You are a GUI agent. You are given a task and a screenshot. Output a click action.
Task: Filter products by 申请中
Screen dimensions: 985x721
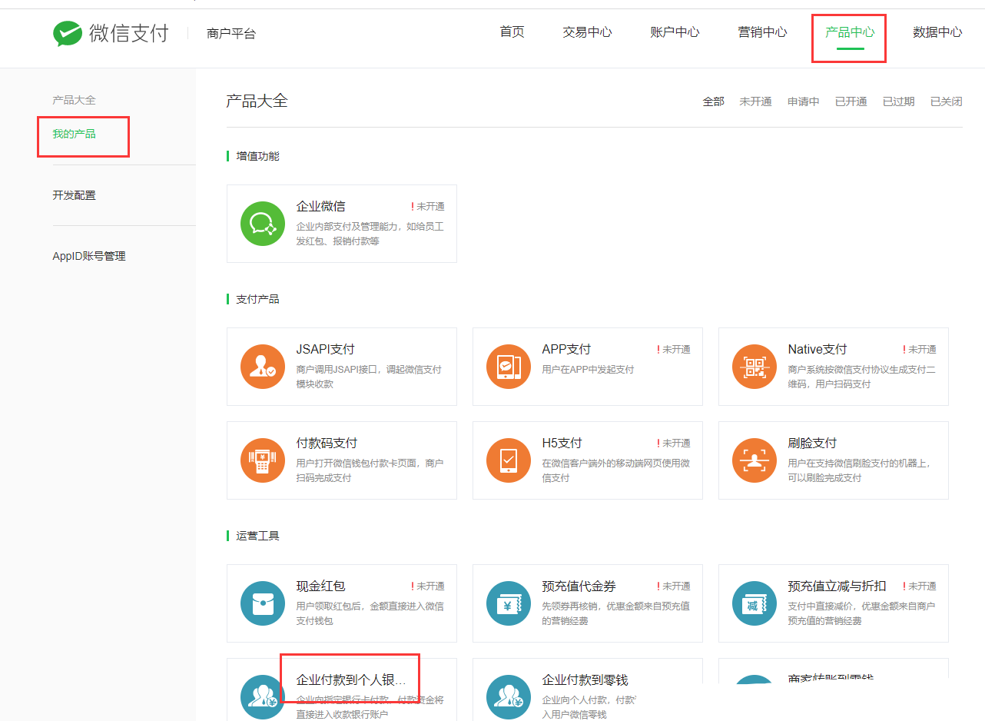coord(804,101)
